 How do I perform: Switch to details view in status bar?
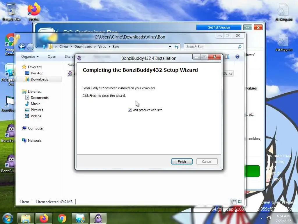234,202
